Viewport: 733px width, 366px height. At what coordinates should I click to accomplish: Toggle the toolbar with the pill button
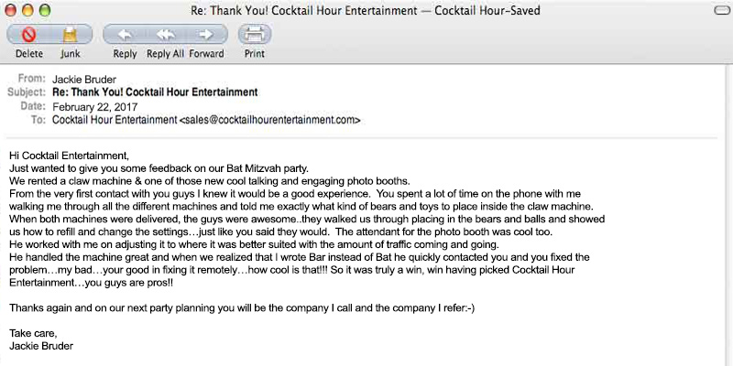pos(717,9)
